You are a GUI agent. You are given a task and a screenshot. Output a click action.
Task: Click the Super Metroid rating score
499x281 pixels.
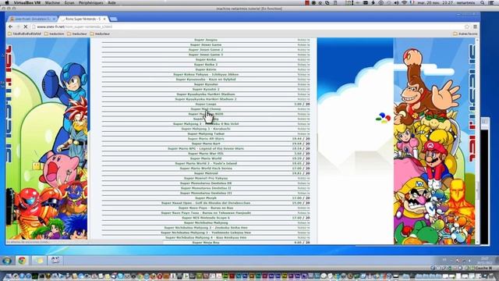click(301, 173)
